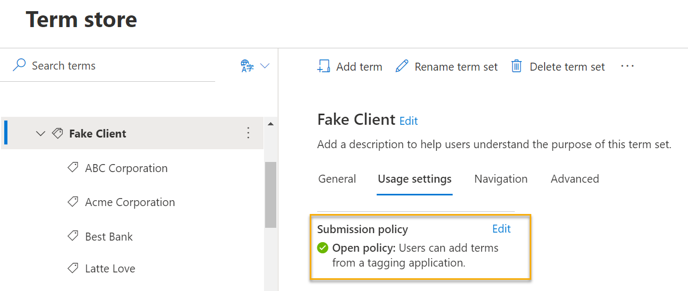
Task: Click the term tree scrollbar thumb
Action: click(x=270, y=194)
